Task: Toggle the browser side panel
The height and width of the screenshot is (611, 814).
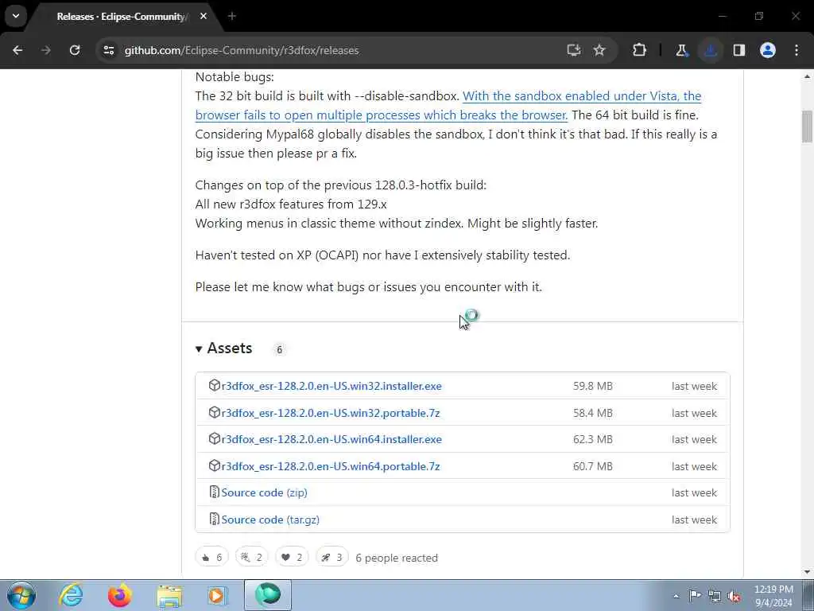Action: click(739, 50)
